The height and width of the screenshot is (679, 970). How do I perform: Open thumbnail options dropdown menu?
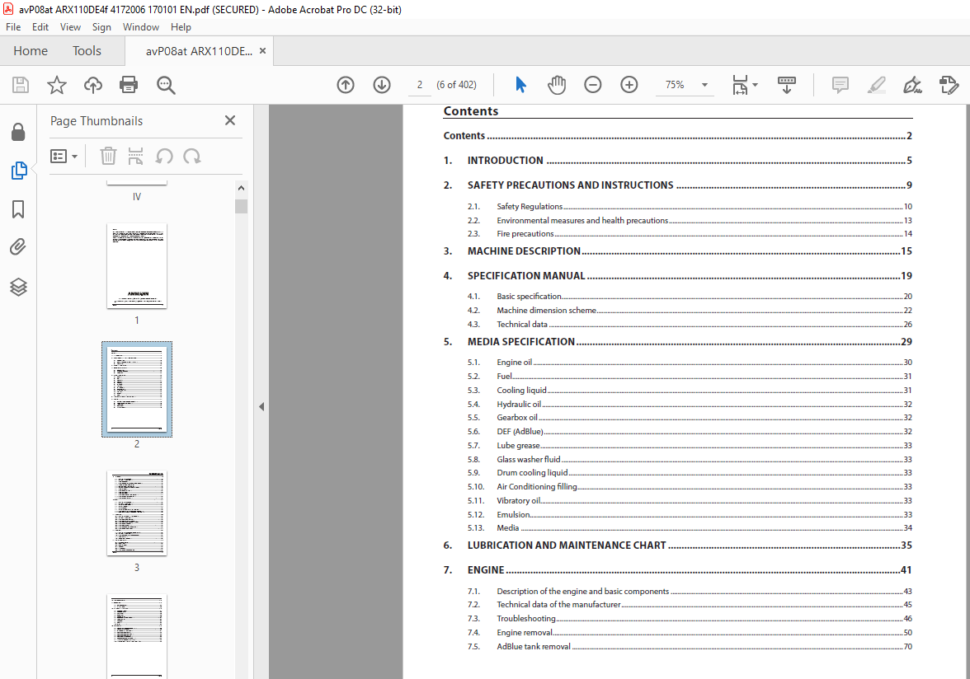64,157
